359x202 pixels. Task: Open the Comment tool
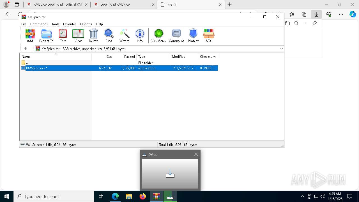pos(176,36)
